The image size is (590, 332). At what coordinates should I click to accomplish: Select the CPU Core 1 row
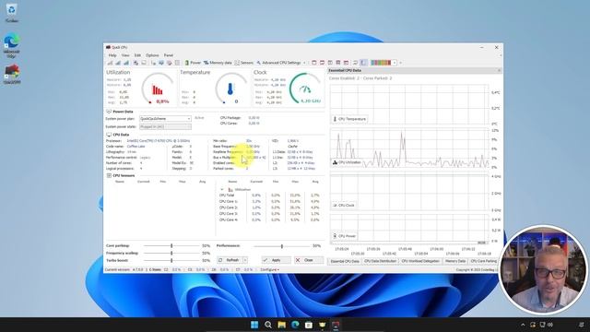[x=269, y=201]
